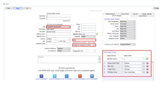Click Comment box scroll-up arrow
Image resolution: width=165 pixels, height=90 pixels.
point(99,57)
